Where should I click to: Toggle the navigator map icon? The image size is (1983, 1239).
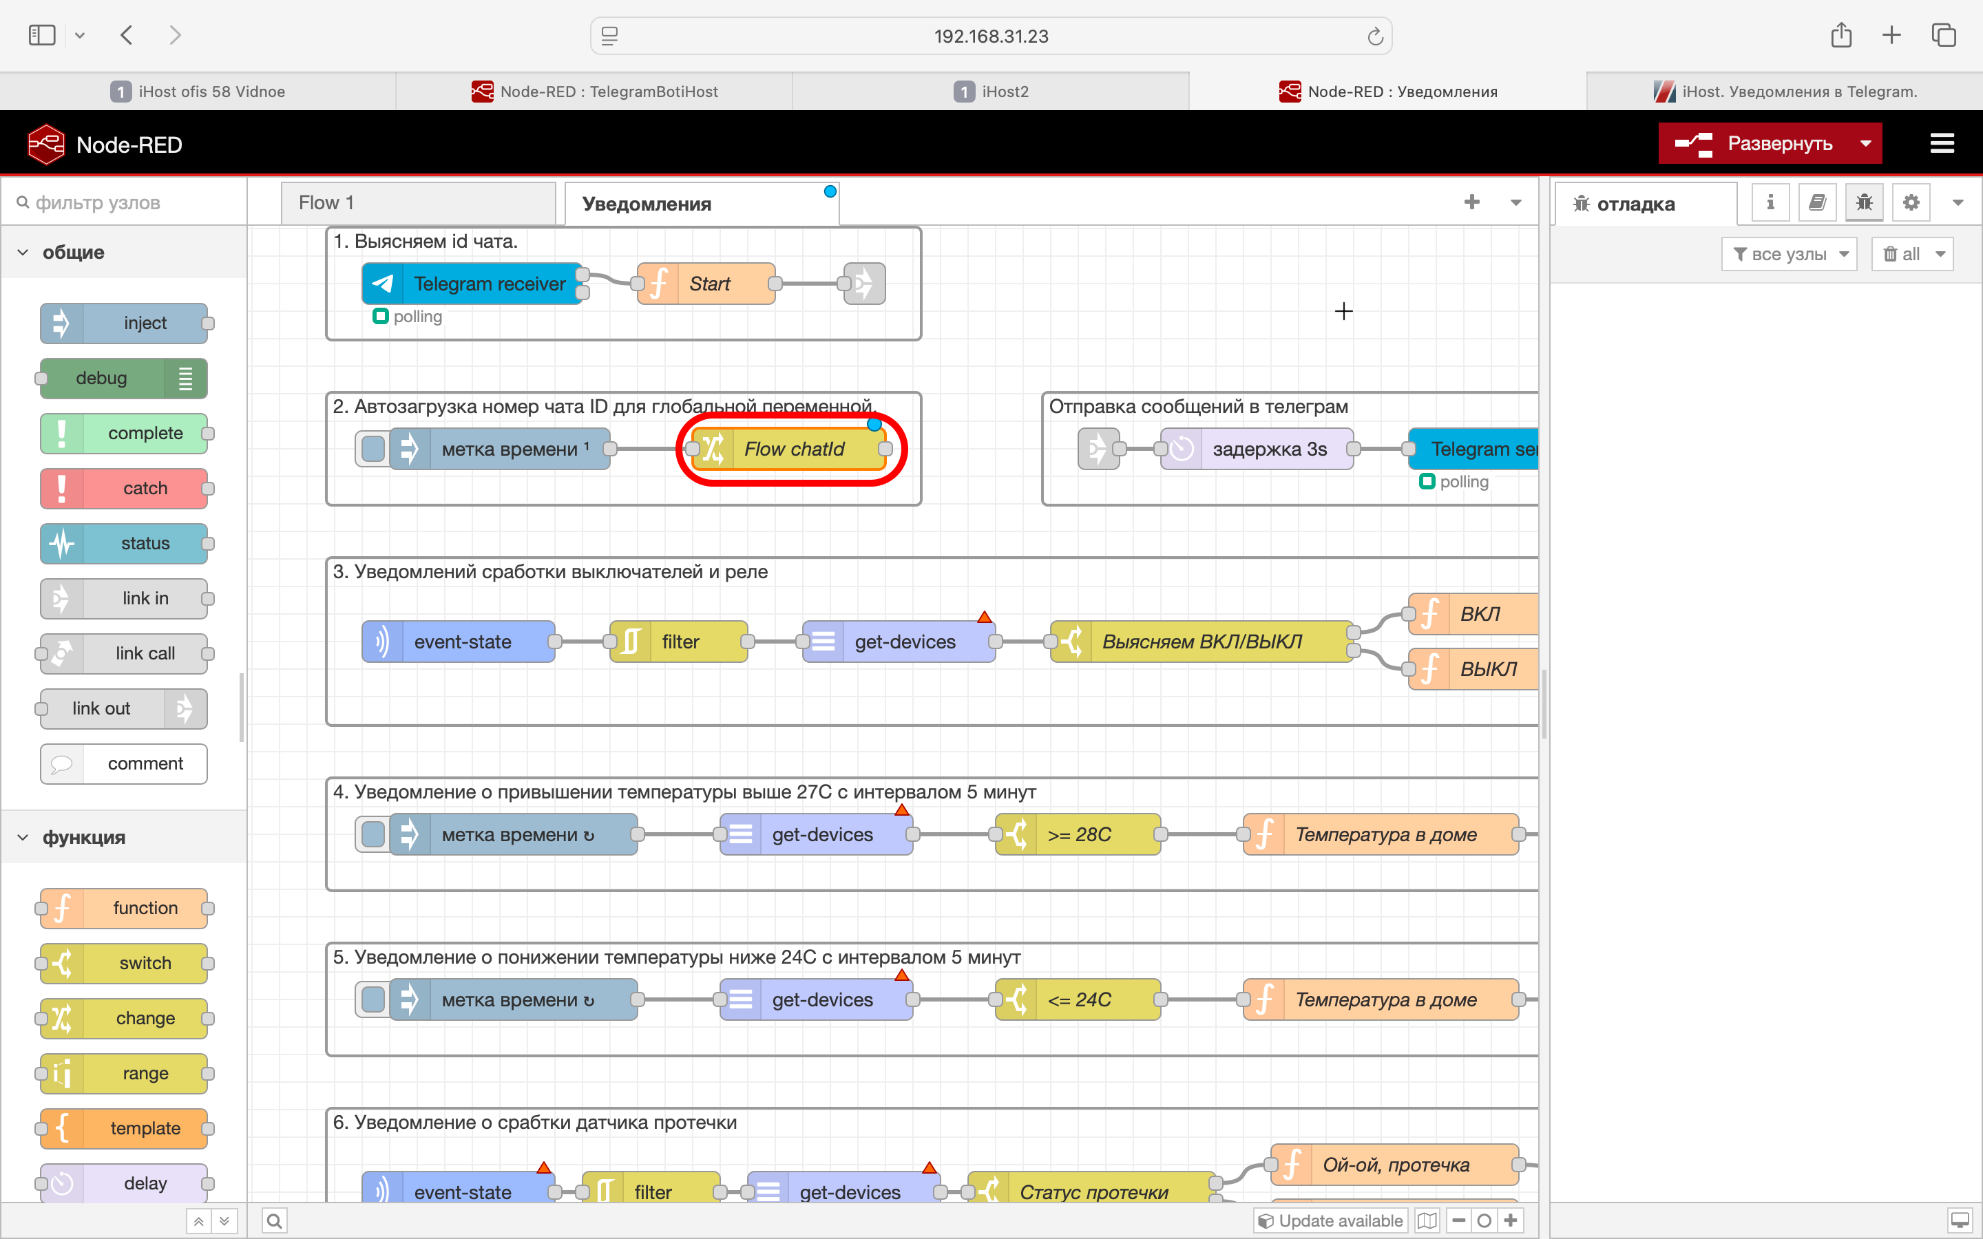coord(1427,1221)
